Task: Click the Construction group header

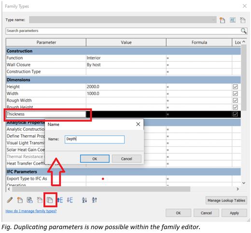Action: click(124, 51)
